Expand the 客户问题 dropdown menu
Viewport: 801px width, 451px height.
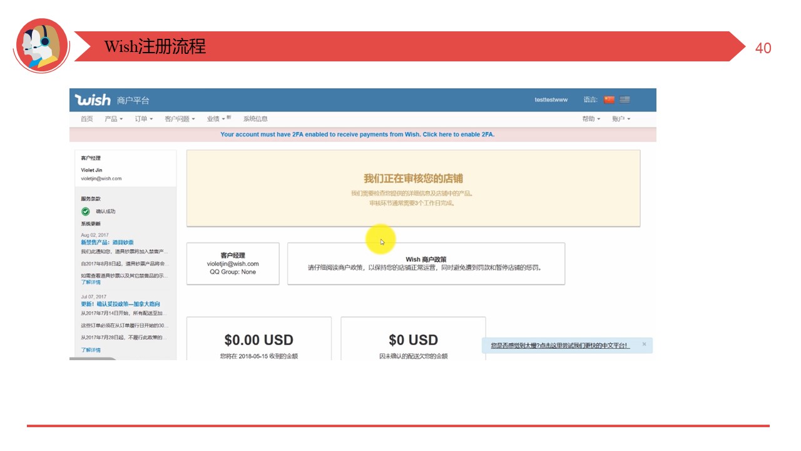click(x=180, y=119)
